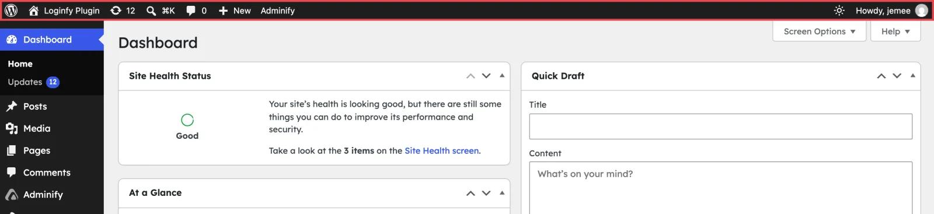This screenshot has width=934, height=214.
Task: Click the 12 badge beside Updates
Action: pos(53,82)
